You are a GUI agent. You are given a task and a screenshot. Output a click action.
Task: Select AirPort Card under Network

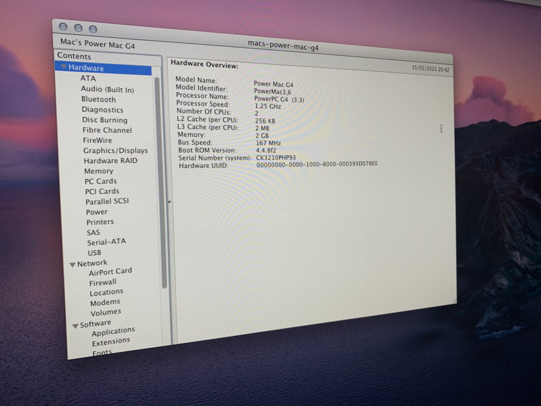coord(110,272)
